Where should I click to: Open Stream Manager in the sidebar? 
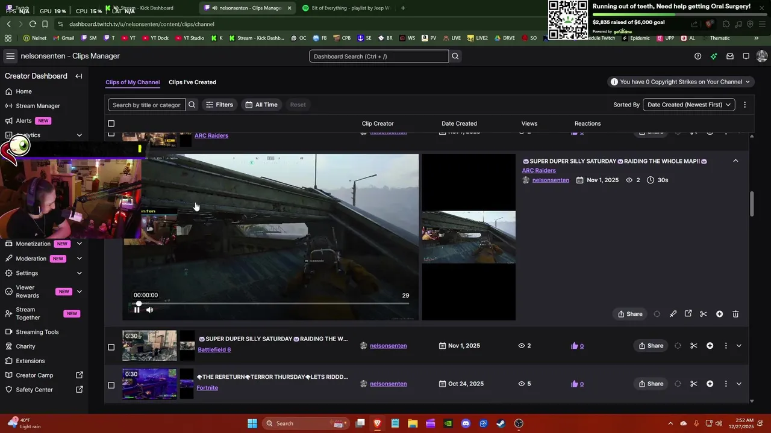pyautogui.click(x=38, y=106)
